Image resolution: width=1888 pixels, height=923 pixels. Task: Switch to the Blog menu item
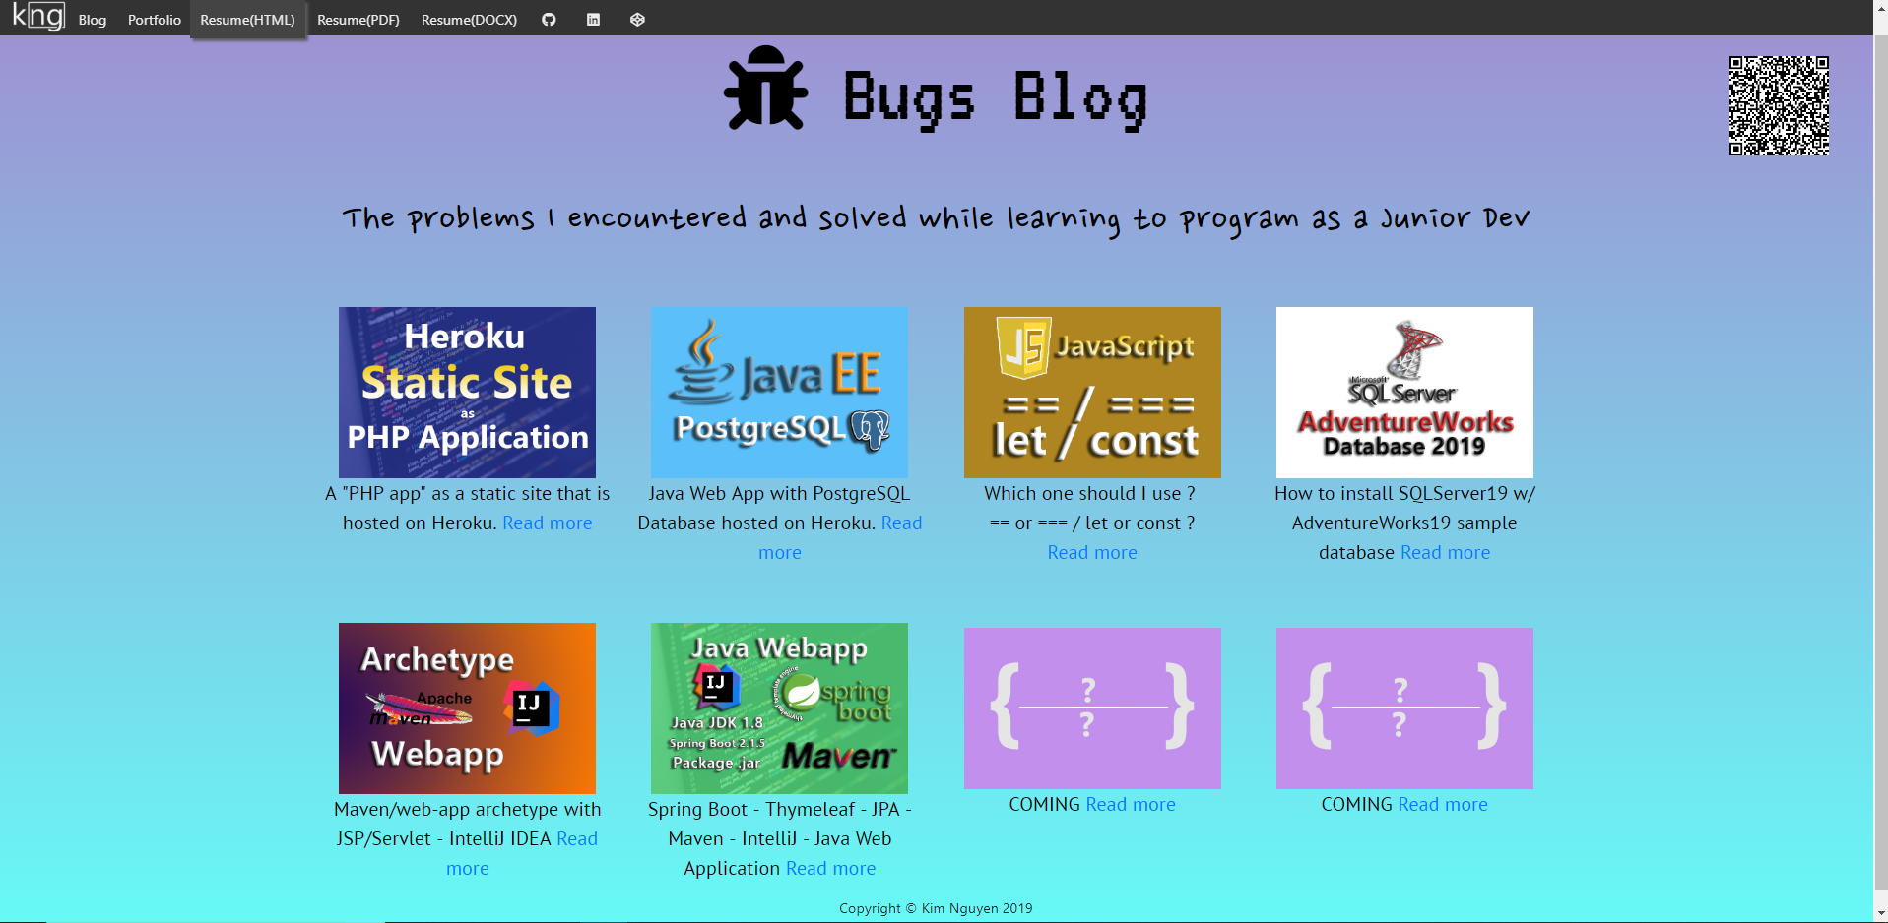point(91,19)
